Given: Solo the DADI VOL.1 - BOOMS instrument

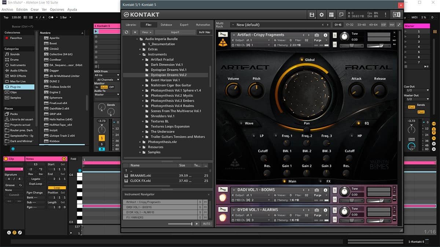Looking at the screenshot, I should (335, 190).
